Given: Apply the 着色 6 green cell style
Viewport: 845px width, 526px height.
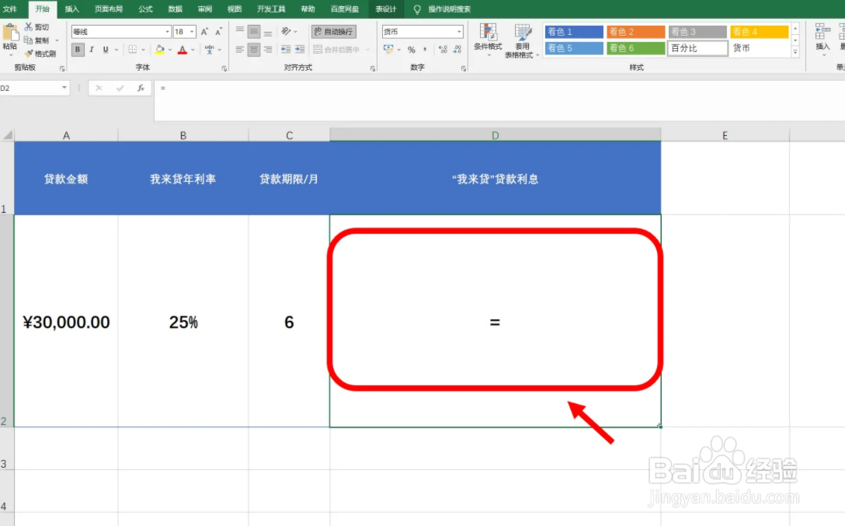Looking at the screenshot, I should coord(636,48).
